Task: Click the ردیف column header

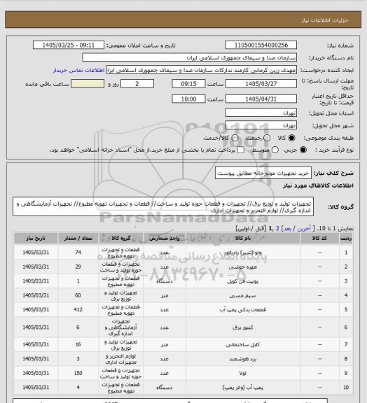Action: coord(346,239)
